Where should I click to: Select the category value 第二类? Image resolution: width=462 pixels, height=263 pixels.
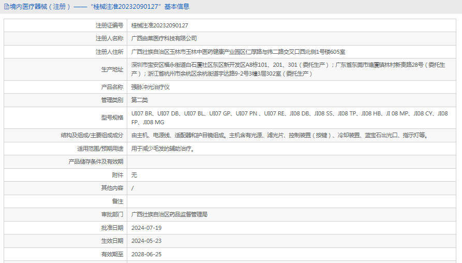click(139, 100)
